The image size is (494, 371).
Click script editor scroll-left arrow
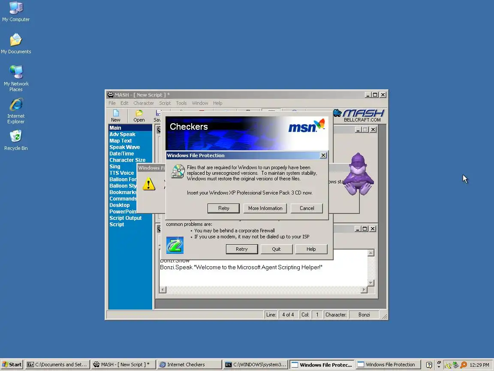point(163,289)
